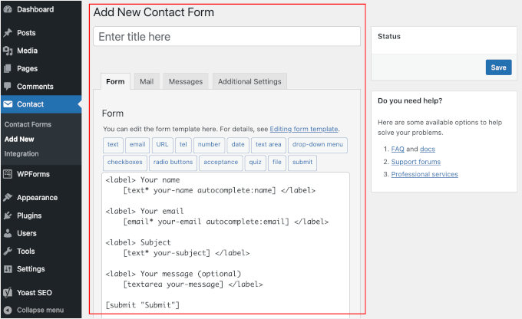Insert a URL tag
The width and height of the screenshot is (522, 319).
(x=162, y=144)
